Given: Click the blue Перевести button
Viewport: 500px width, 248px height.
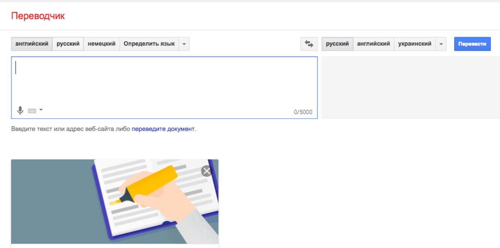Looking at the screenshot, I should [x=472, y=44].
